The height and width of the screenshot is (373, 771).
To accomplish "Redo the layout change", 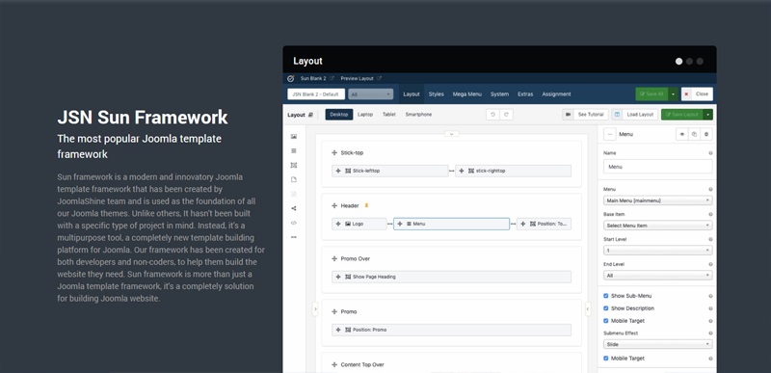I will click(x=506, y=115).
